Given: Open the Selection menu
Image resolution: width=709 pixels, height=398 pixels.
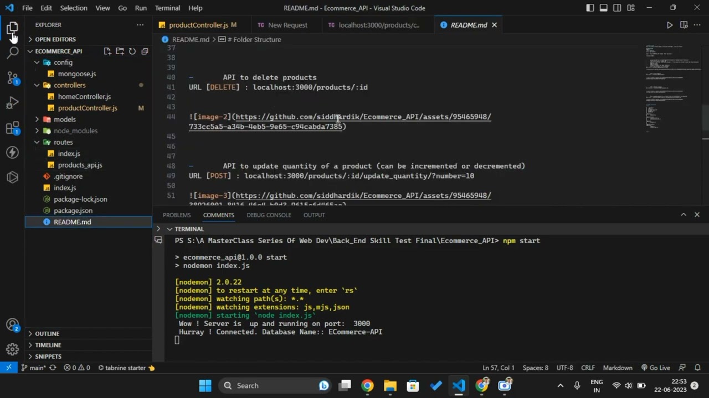Looking at the screenshot, I should point(74,8).
